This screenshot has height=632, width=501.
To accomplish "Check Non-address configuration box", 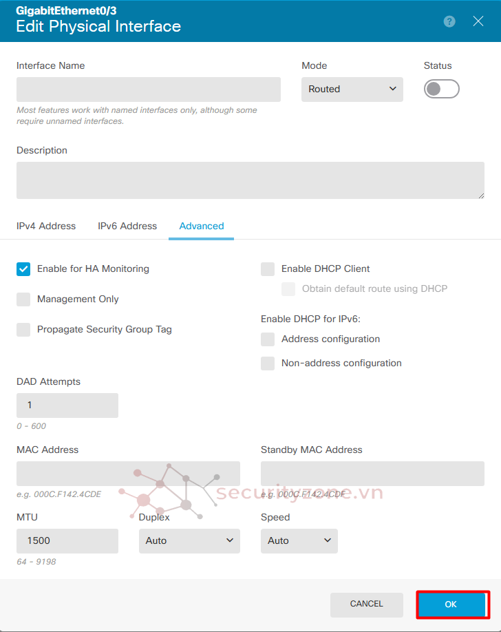I will (x=268, y=364).
